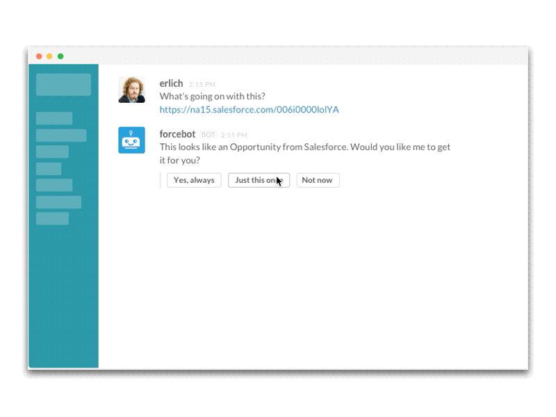Click the yellow minimize window dot
This screenshot has width=556, height=417.
pyautogui.click(x=49, y=56)
